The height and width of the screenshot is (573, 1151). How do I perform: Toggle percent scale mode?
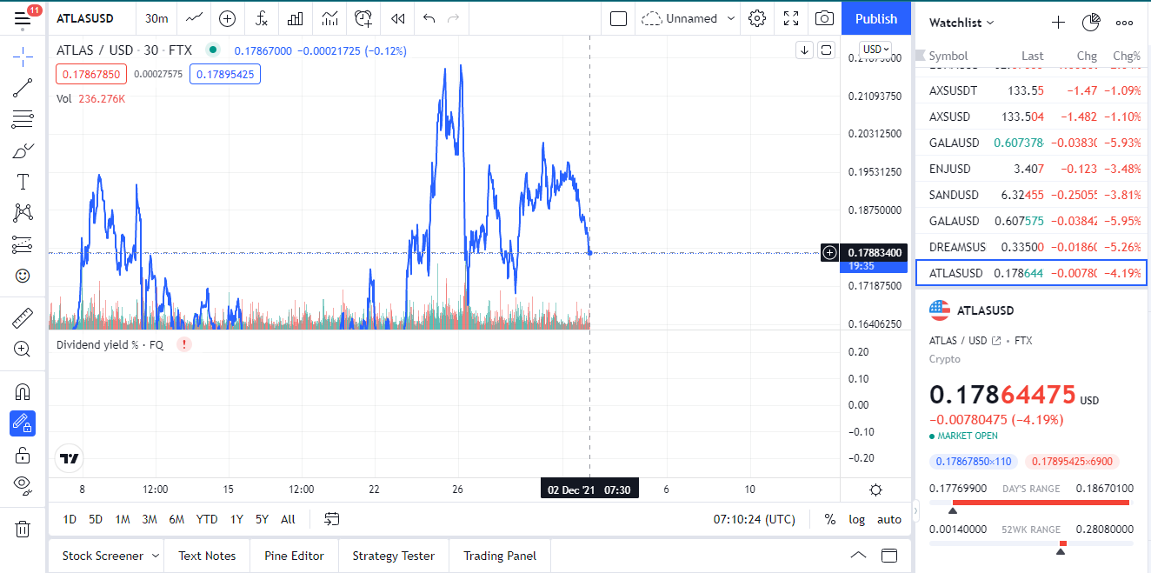point(830,519)
